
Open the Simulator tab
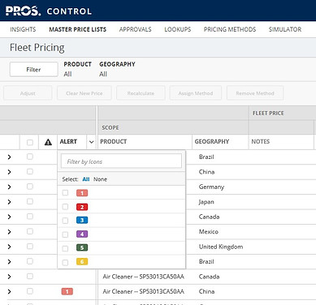pyautogui.click(x=285, y=29)
